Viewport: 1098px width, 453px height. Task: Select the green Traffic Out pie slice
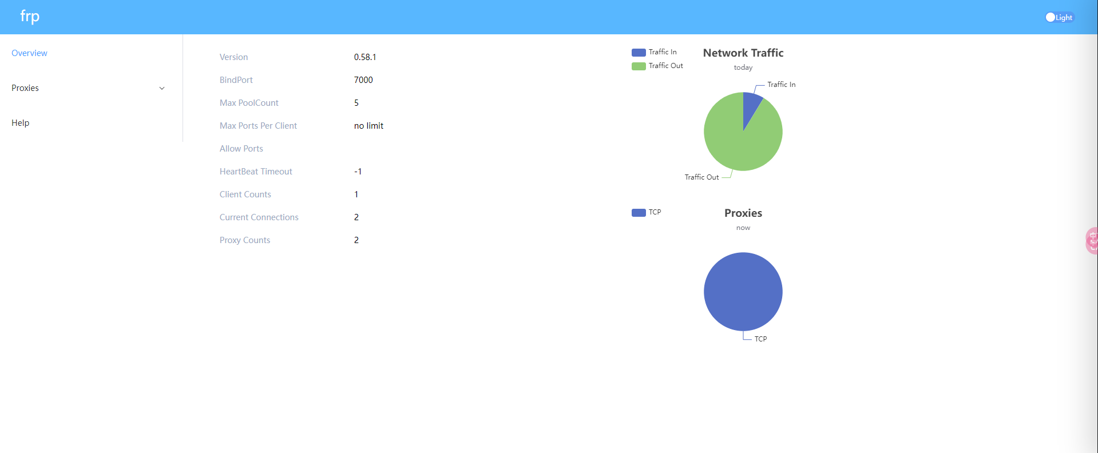[x=738, y=143]
